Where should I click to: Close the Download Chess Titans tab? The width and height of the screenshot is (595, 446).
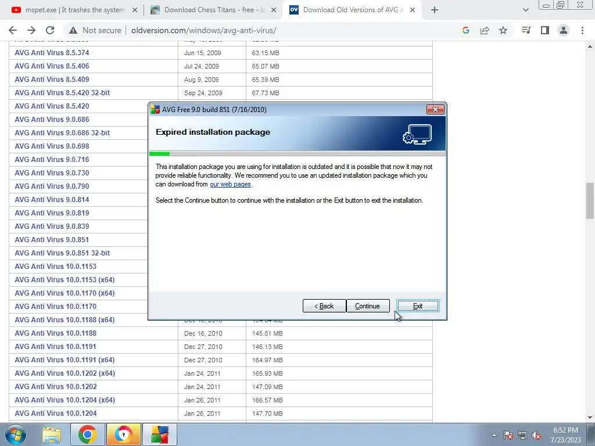tap(274, 10)
